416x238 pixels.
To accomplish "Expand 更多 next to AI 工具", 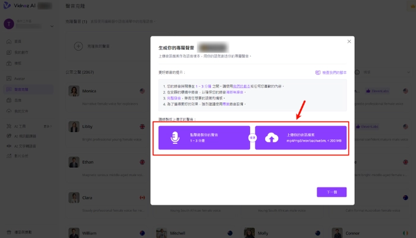I will (48, 126).
